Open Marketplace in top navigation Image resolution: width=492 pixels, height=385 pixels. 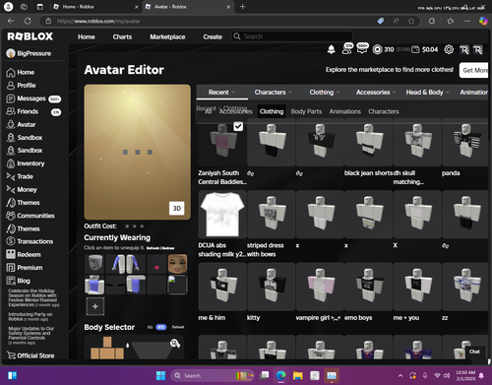click(167, 36)
